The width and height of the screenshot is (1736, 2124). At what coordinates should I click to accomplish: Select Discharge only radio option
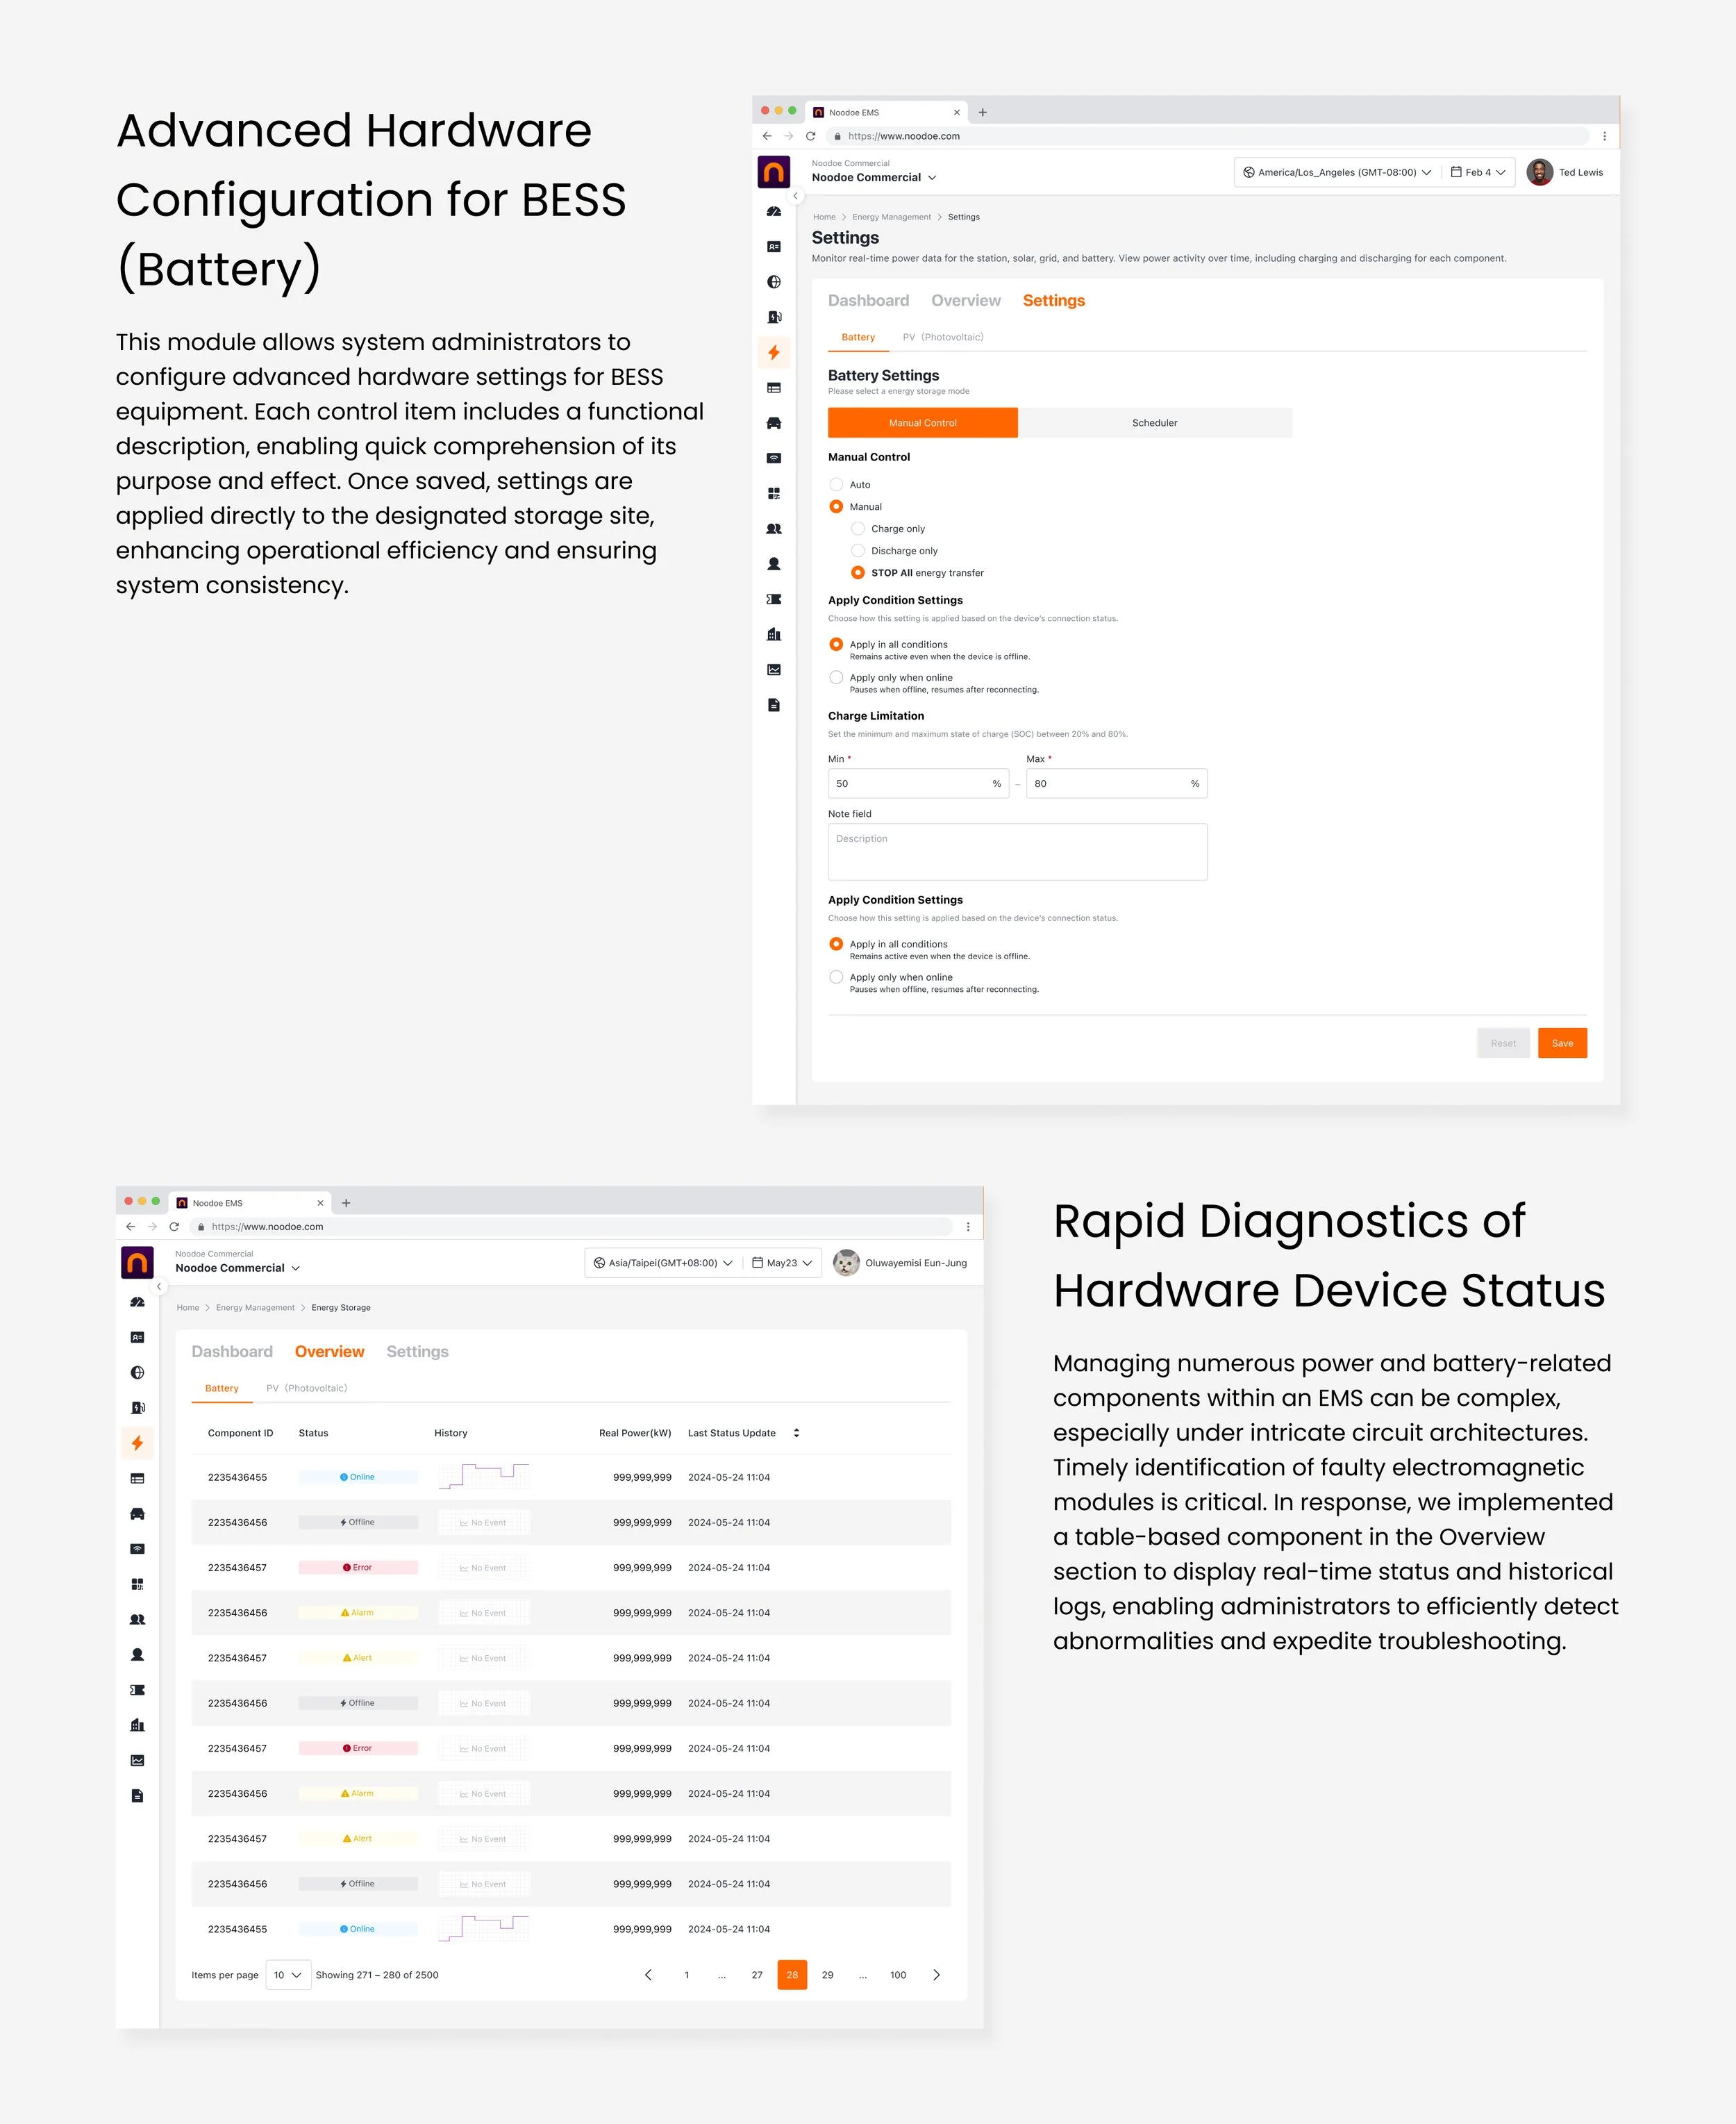(858, 551)
